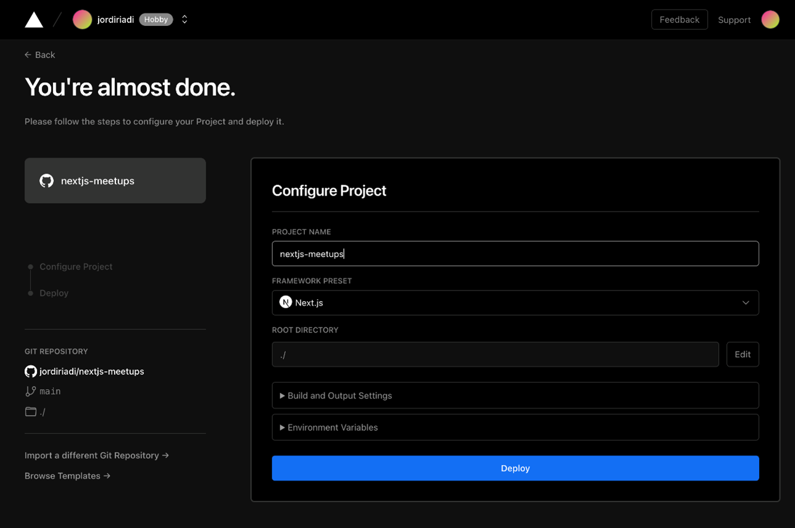
Task: Go Back using the back link
Action: pyautogui.click(x=40, y=55)
